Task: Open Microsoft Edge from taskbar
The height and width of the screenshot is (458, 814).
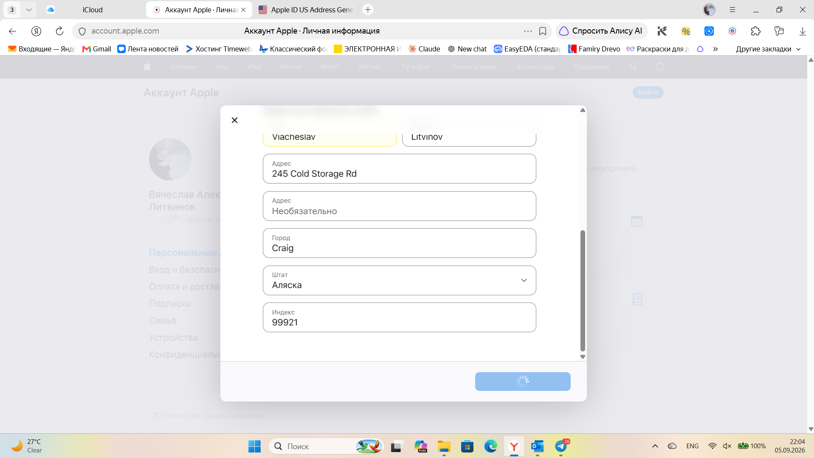Action: point(490,446)
